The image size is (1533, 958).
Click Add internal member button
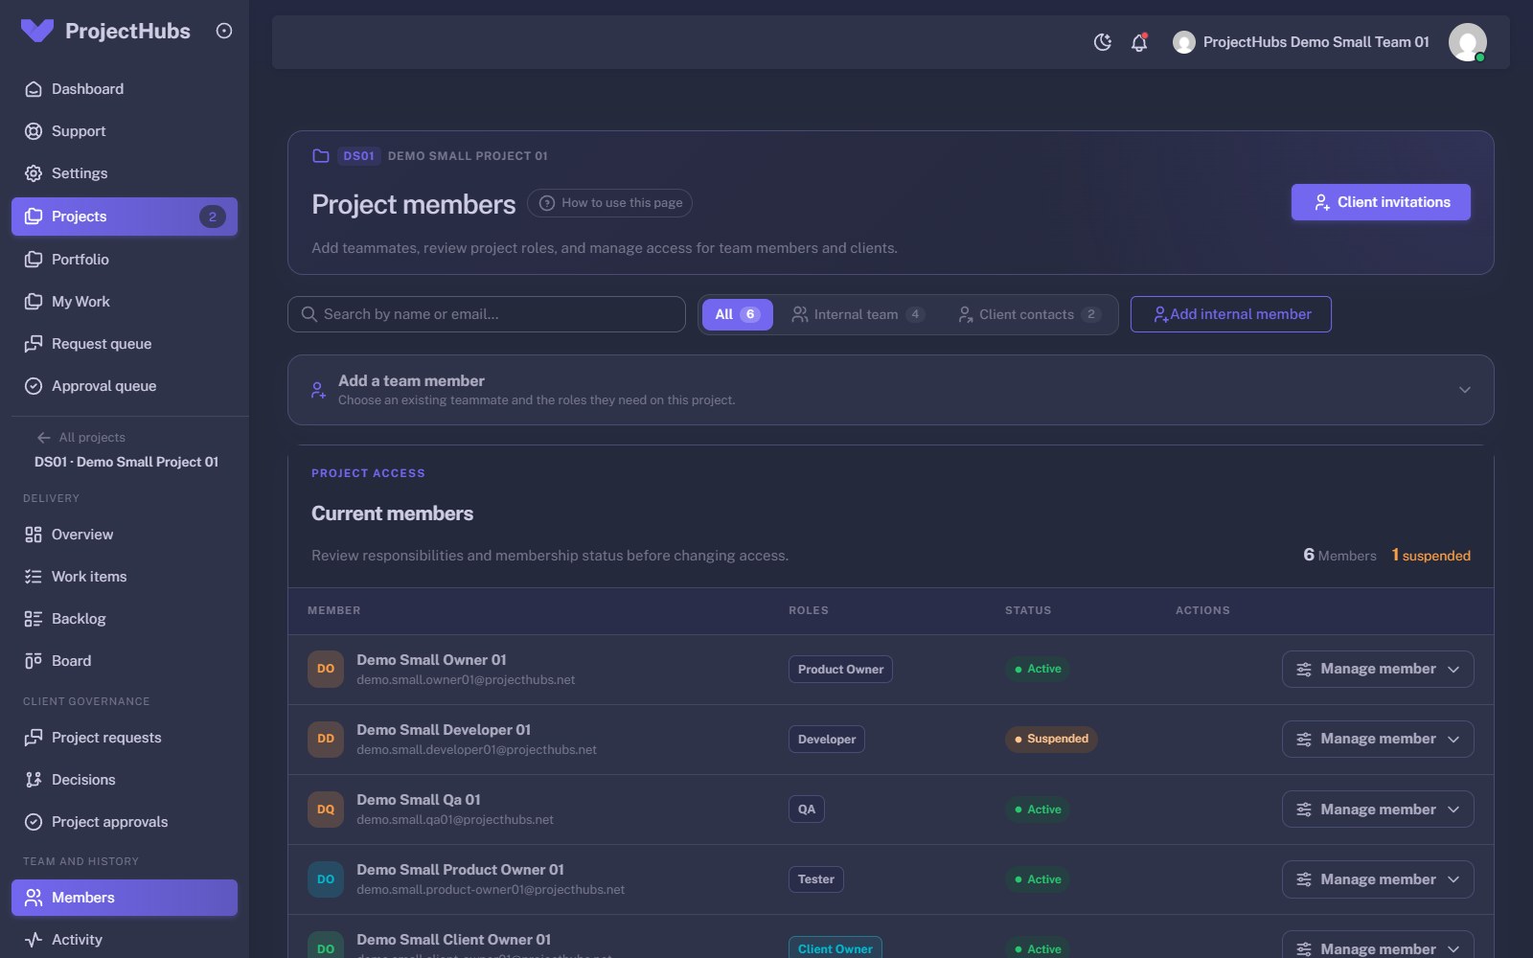[x=1231, y=314]
